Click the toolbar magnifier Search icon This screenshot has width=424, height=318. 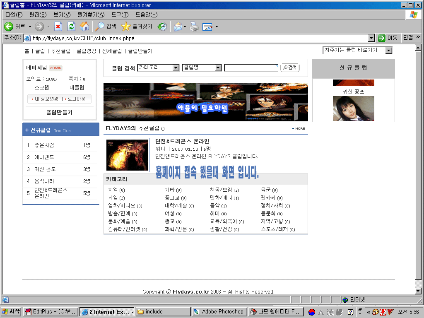[x=100, y=26]
